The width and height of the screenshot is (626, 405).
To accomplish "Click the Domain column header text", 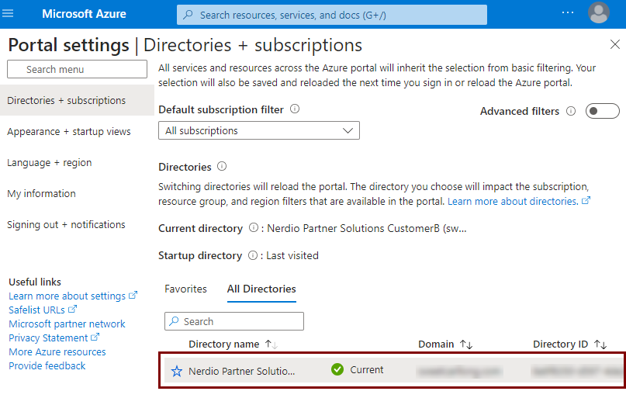I will 436,344.
